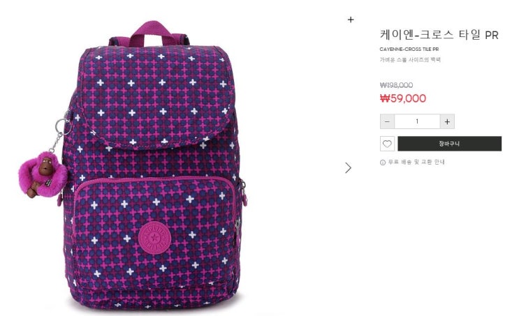Click the backpack's top carry handle
Viewport: 519px width, 316px height.
pyautogui.click(x=150, y=33)
